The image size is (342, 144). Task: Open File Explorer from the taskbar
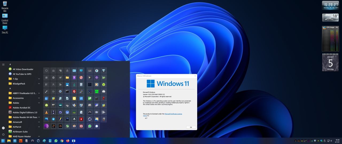tap(9, 141)
